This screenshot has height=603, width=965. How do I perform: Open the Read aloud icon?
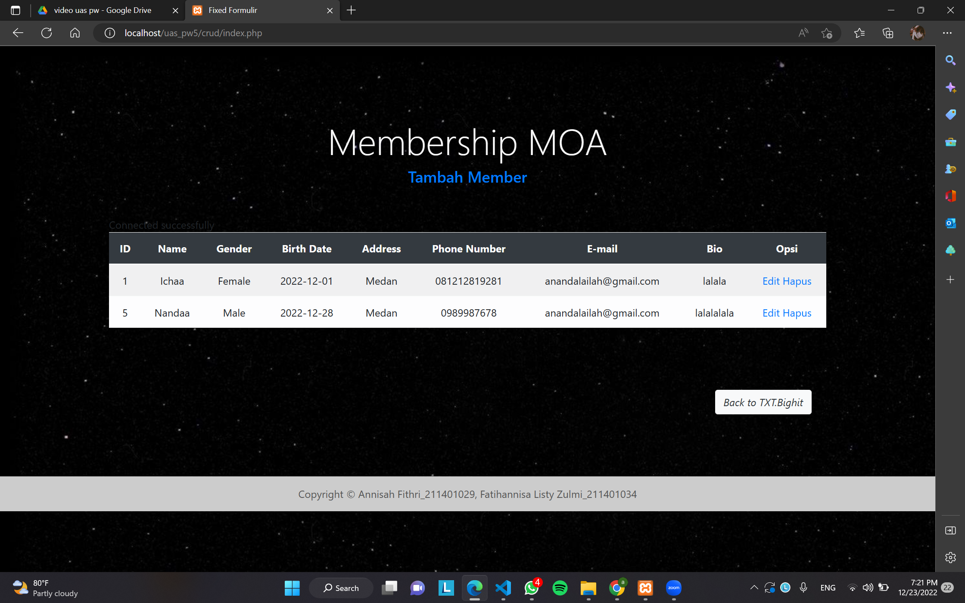[803, 33]
